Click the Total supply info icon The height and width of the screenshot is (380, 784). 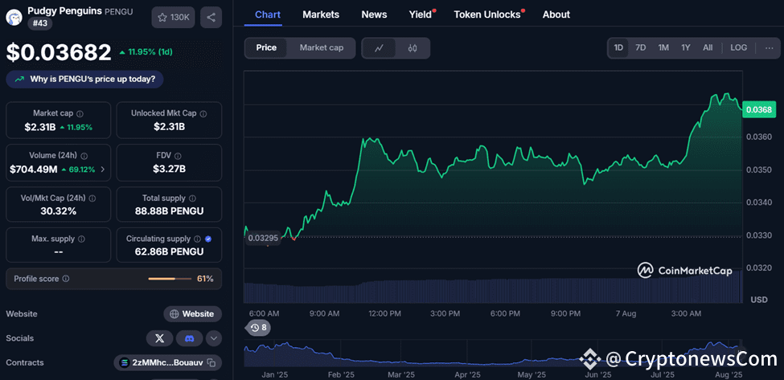(192, 198)
